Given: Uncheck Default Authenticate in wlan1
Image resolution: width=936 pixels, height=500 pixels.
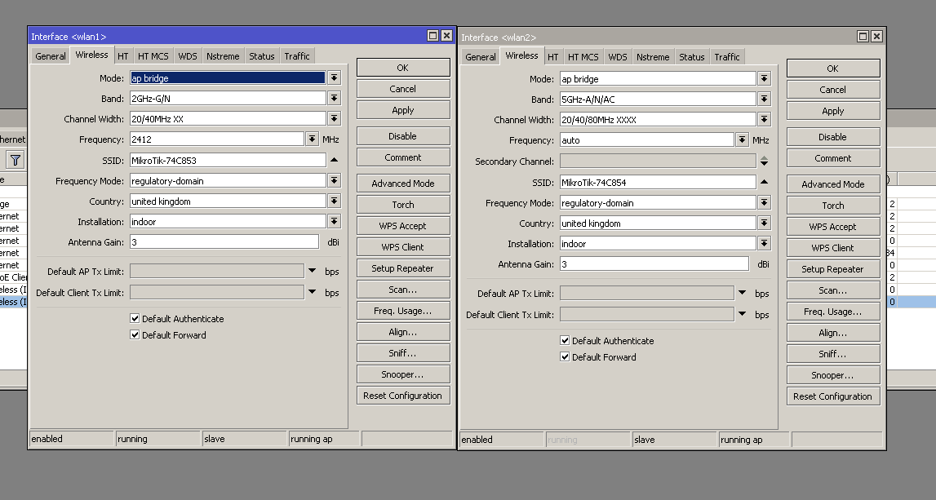Looking at the screenshot, I should 135,319.
